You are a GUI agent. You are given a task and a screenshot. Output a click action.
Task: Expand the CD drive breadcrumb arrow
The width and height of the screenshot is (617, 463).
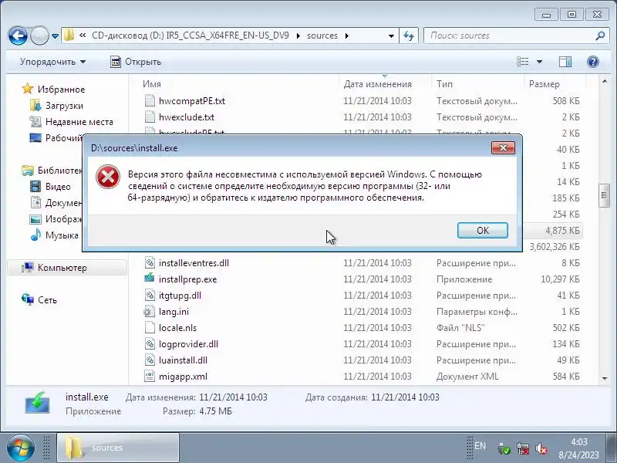tap(298, 35)
